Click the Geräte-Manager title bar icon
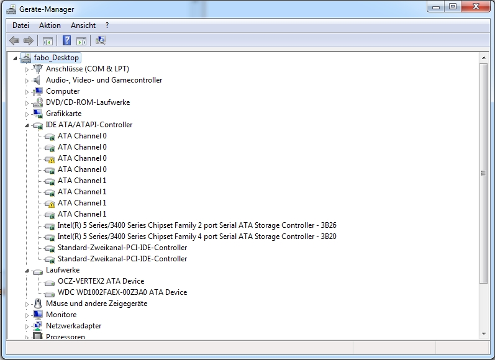The width and height of the screenshot is (495, 360). (11, 9)
